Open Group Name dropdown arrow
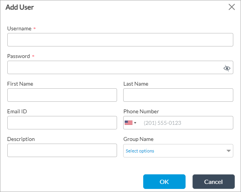The height and width of the screenshot is (192, 241). [229, 151]
